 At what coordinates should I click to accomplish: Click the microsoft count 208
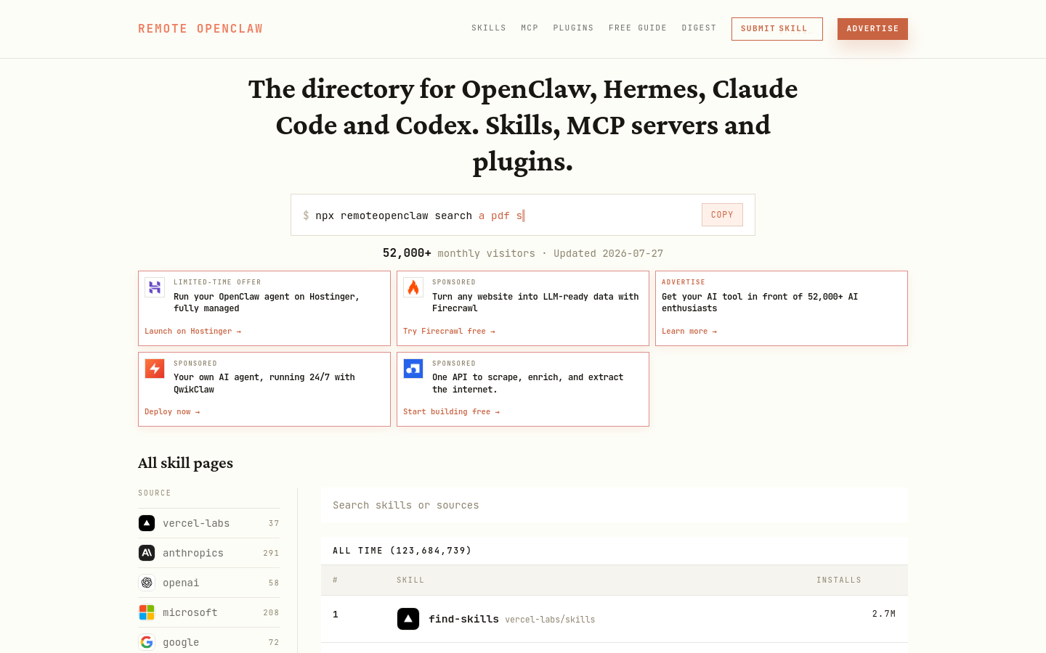coord(271,612)
